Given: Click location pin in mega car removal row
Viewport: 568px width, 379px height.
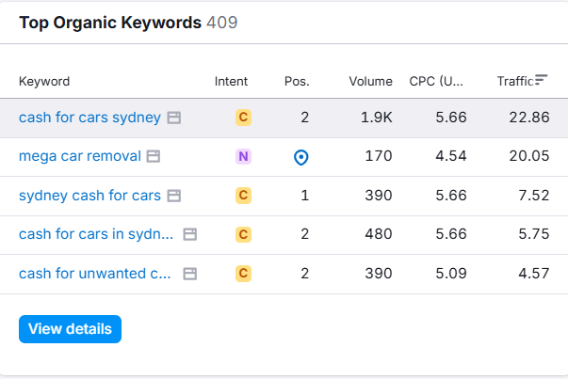Looking at the screenshot, I should point(300,157).
